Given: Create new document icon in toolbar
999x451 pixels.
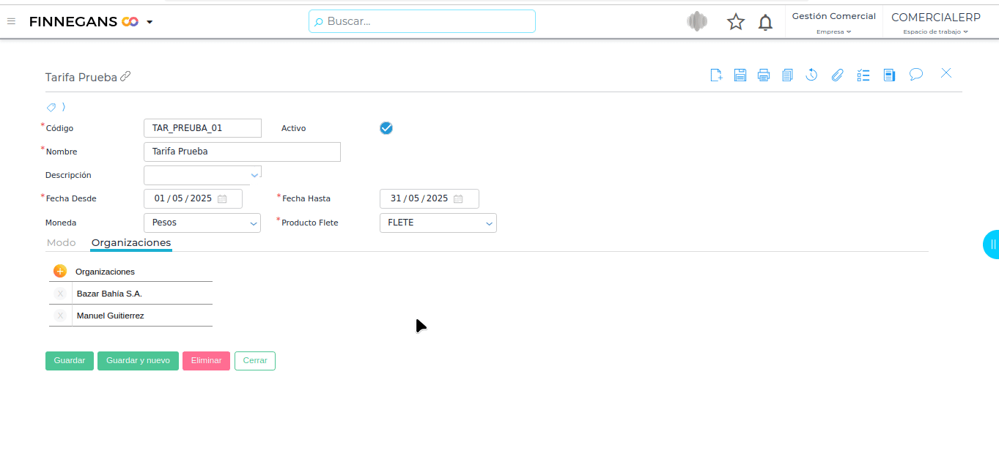Looking at the screenshot, I should click(x=717, y=75).
